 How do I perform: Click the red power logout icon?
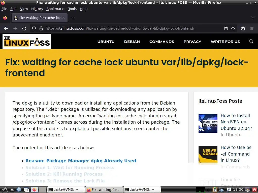[254, 190]
